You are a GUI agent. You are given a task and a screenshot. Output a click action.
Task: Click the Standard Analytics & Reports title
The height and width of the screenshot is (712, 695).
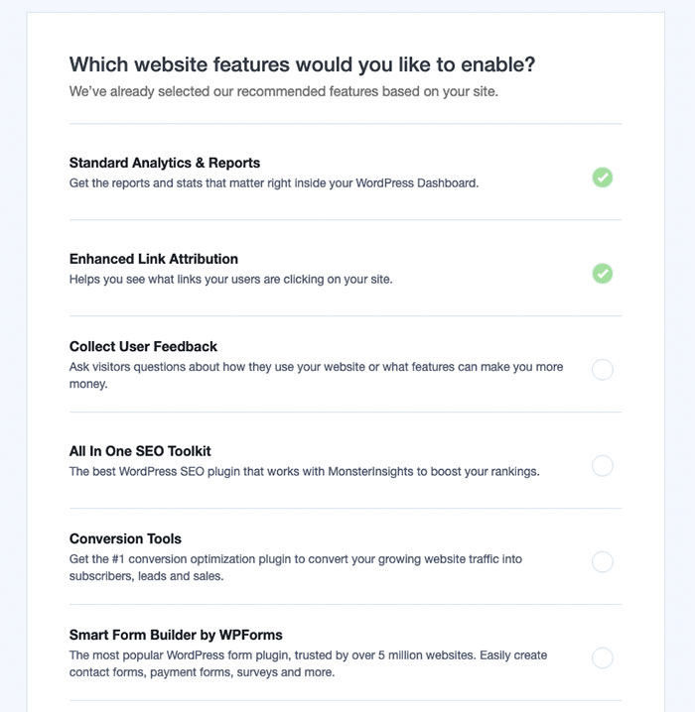click(x=165, y=163)
